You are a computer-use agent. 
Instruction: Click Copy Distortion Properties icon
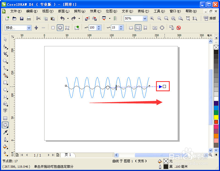[171, 28]
